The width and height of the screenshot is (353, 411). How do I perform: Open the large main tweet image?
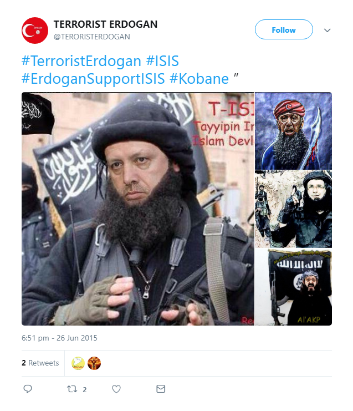[x=138, y=209]
